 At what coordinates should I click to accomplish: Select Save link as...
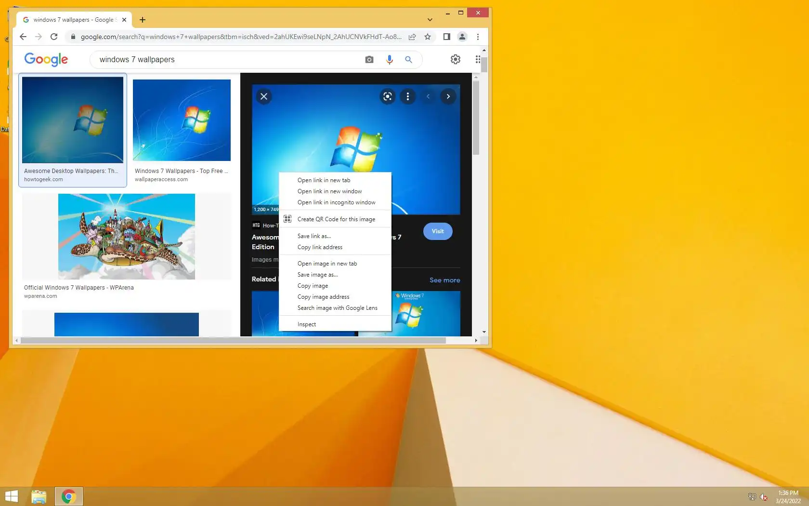[x=335, y=236]
